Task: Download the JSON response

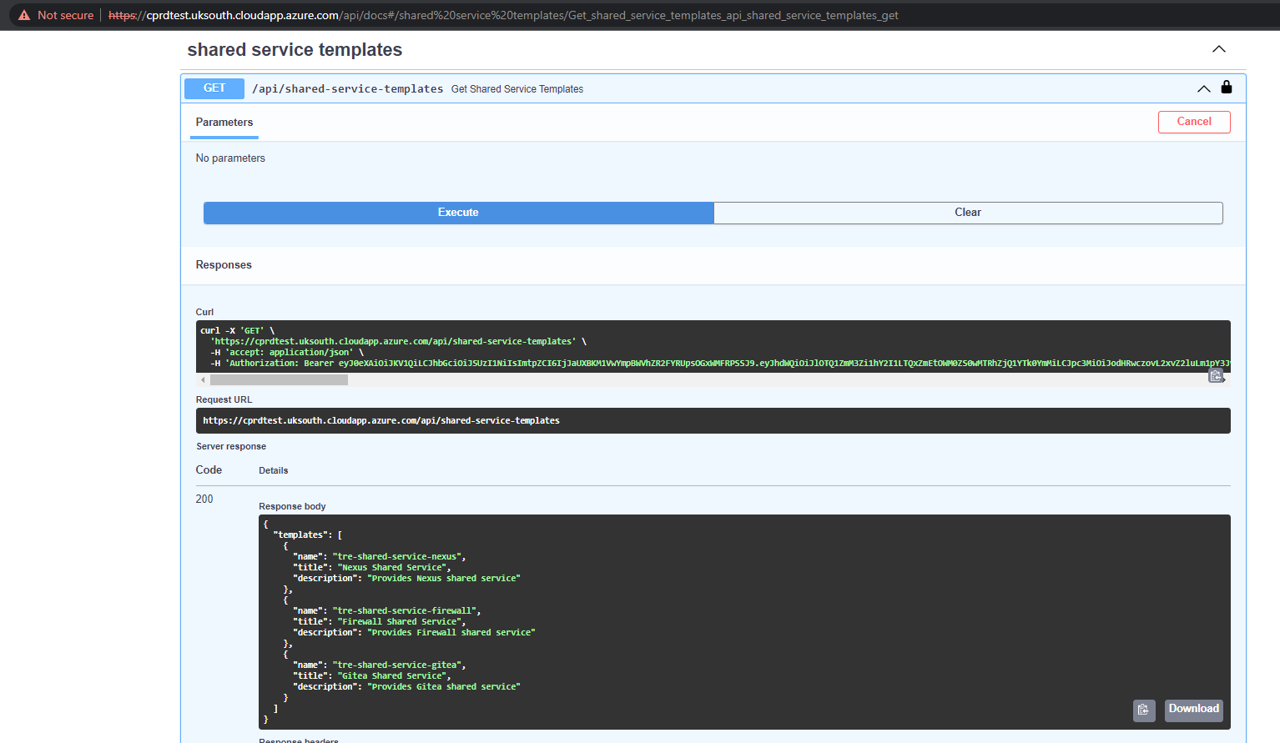Action: (x=1193, y=710)
